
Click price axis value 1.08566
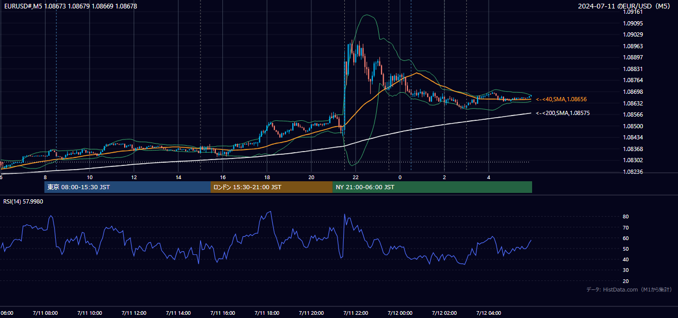[632, 114]
